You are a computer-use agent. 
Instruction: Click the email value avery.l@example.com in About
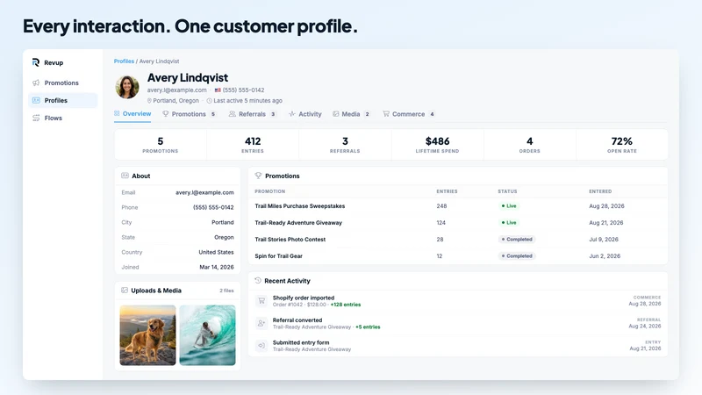tap(204, 192)
